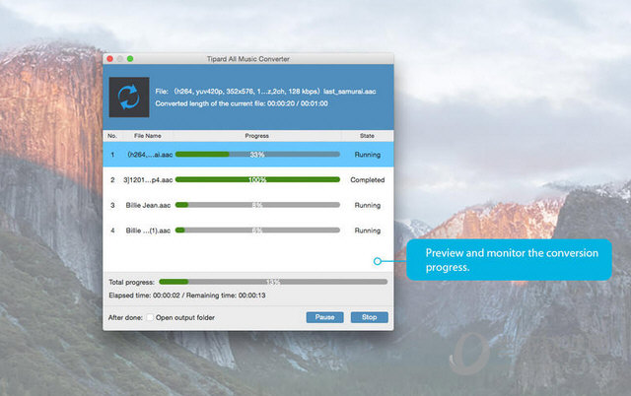The image size is (631, 396).
Task: Click the File info line for last_samurai.aac
Action: point(265,92)
